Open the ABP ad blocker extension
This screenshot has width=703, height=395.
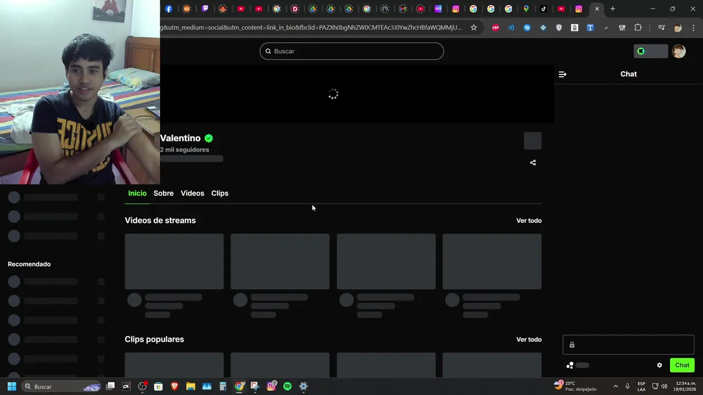click(x=495, y=27)
